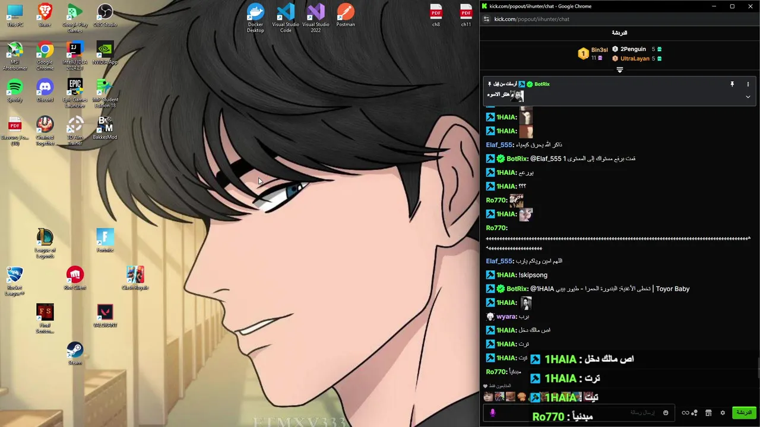Select the Discord desktop icon
The image size is (760, 427).
[45, 91]
